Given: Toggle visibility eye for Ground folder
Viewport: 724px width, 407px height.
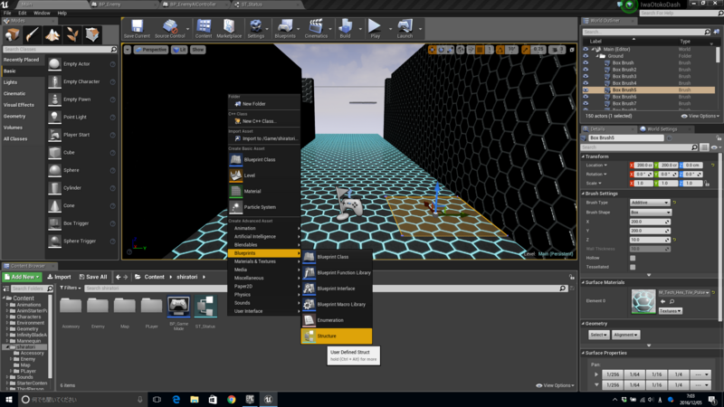Looking at the screenshot, I should [x=586, y=56].
